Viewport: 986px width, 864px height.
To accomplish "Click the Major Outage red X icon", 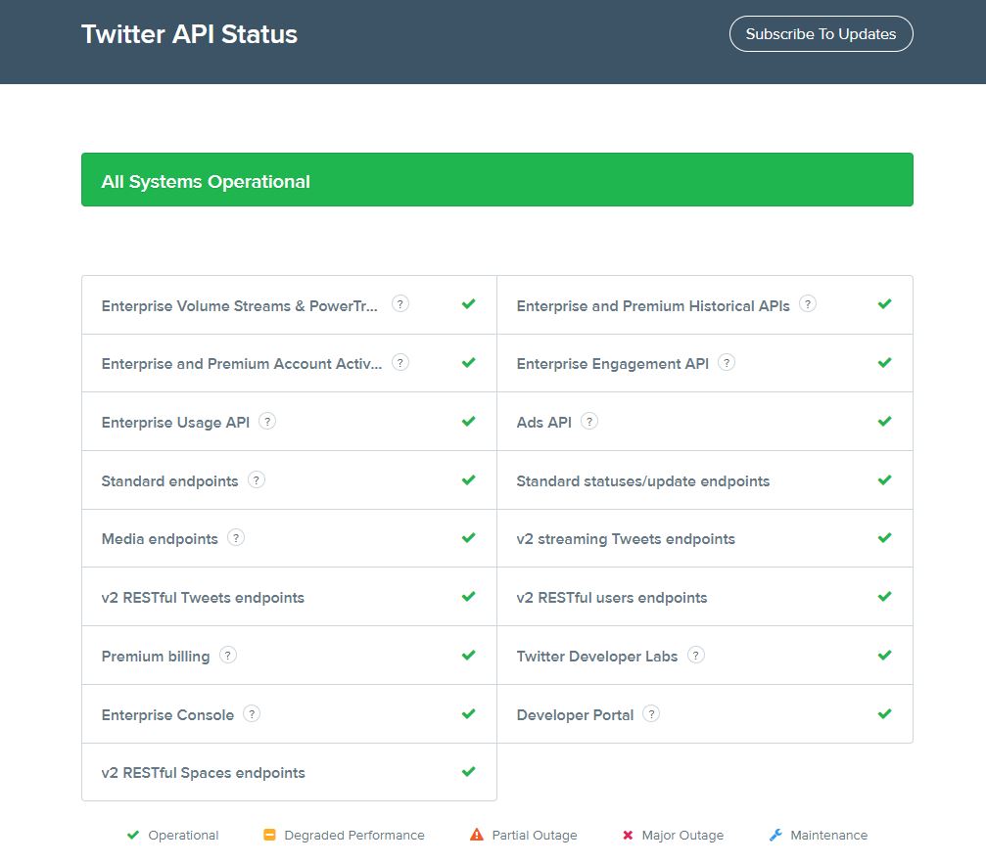I will point(628,836).
